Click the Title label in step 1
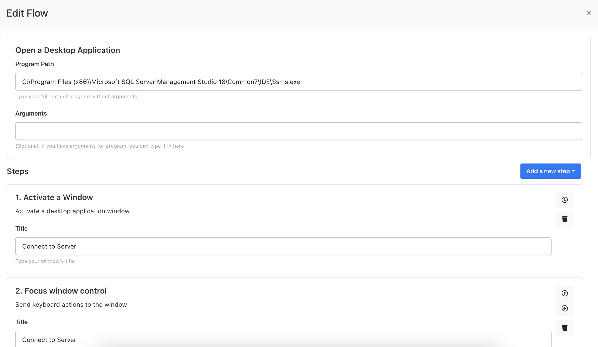The image size is (598, 347). tap(21, 229)
